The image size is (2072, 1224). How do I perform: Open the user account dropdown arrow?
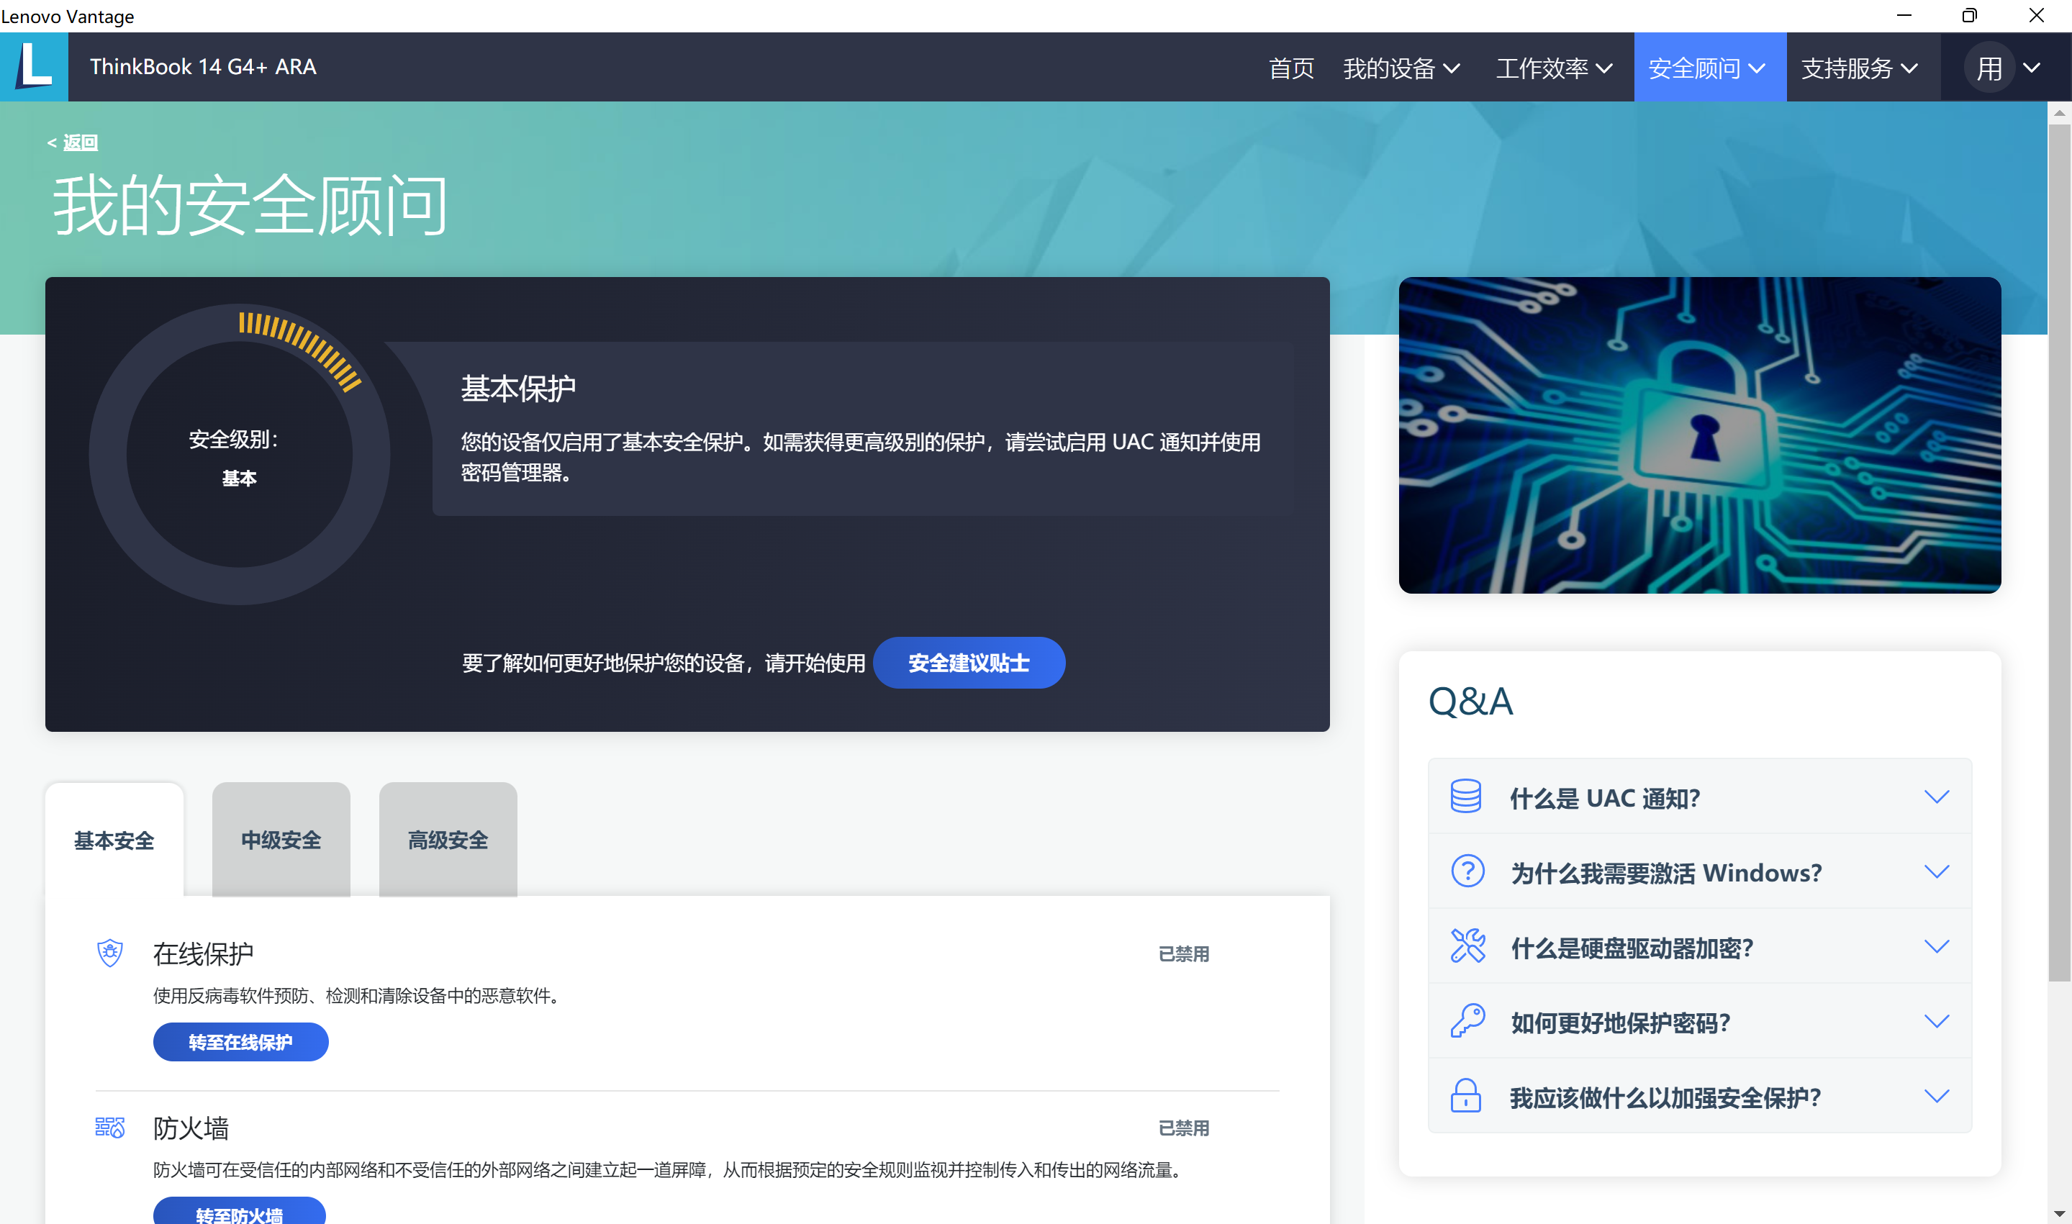tap(2032, 68)
